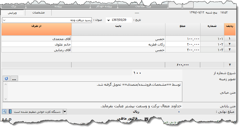Click the number cell ۱۰۱
Screen dimensions: 239x127
212,39
